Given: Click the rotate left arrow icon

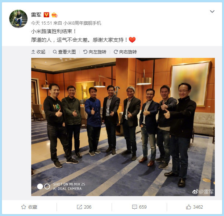Looking at the screenshot, I should tap(85, 52).
